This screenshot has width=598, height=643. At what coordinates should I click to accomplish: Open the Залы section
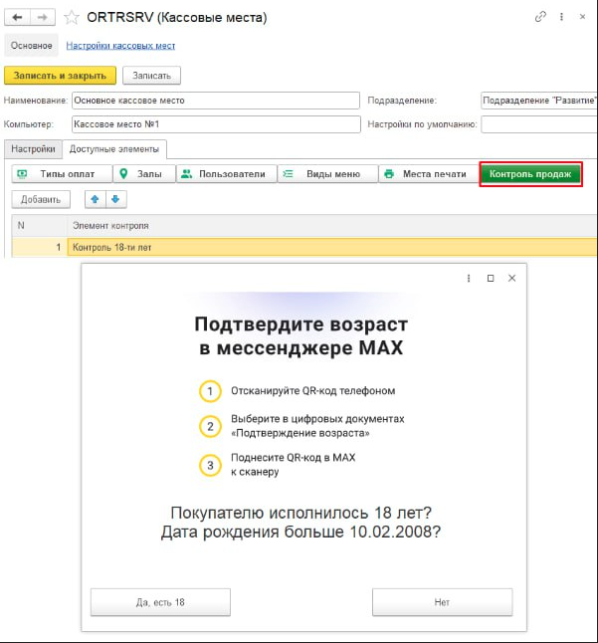coord(141,174)
